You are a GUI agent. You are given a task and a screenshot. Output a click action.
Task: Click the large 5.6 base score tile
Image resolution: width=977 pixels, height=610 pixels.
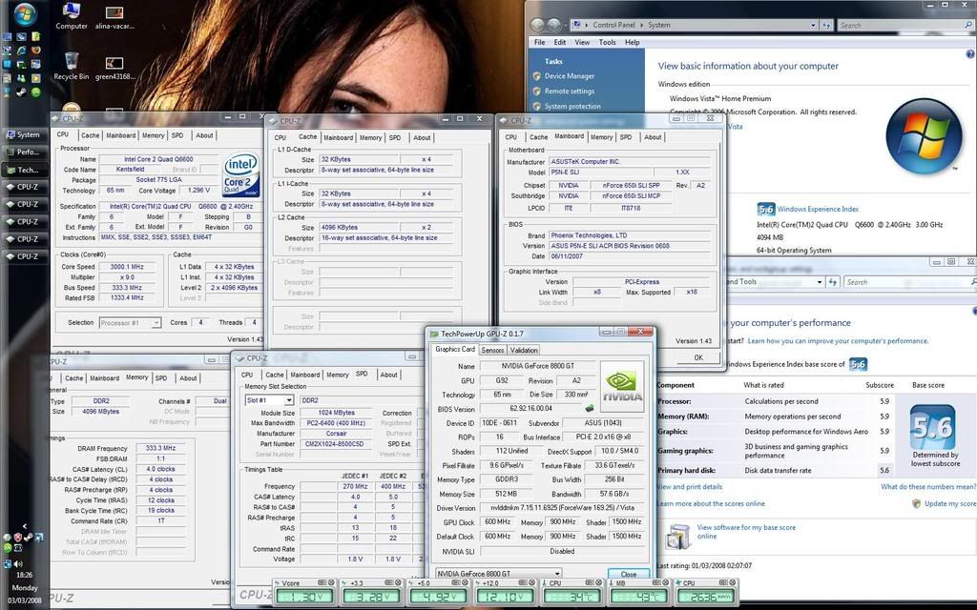932,427
